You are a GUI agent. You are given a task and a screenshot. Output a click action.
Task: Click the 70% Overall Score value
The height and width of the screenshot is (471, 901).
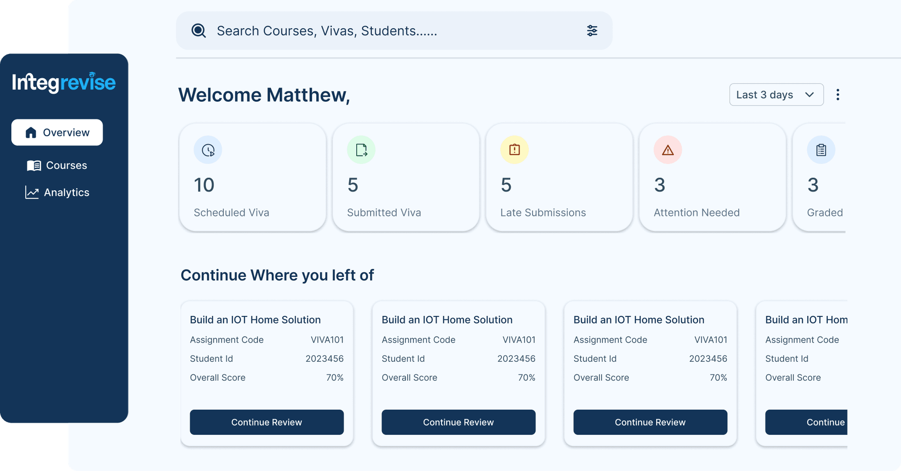pos(335,377)
